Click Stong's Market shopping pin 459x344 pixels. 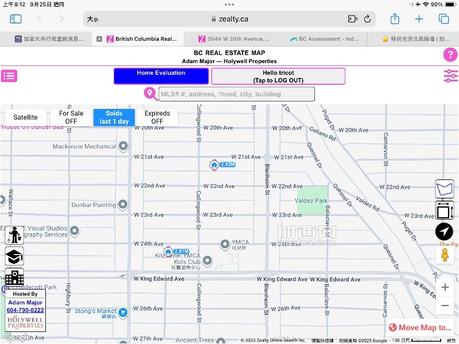pos(123,312)
